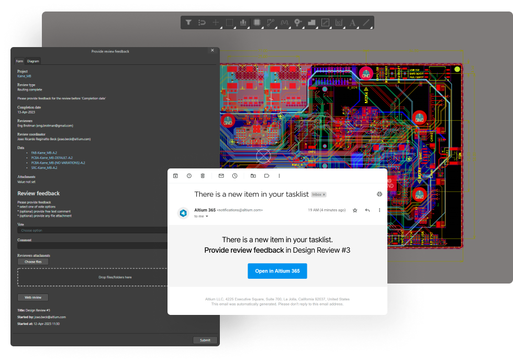Viewport: 513px width, 362px height.
Task: Delete the Altium 365 email
Action: [x=203, y=176]
